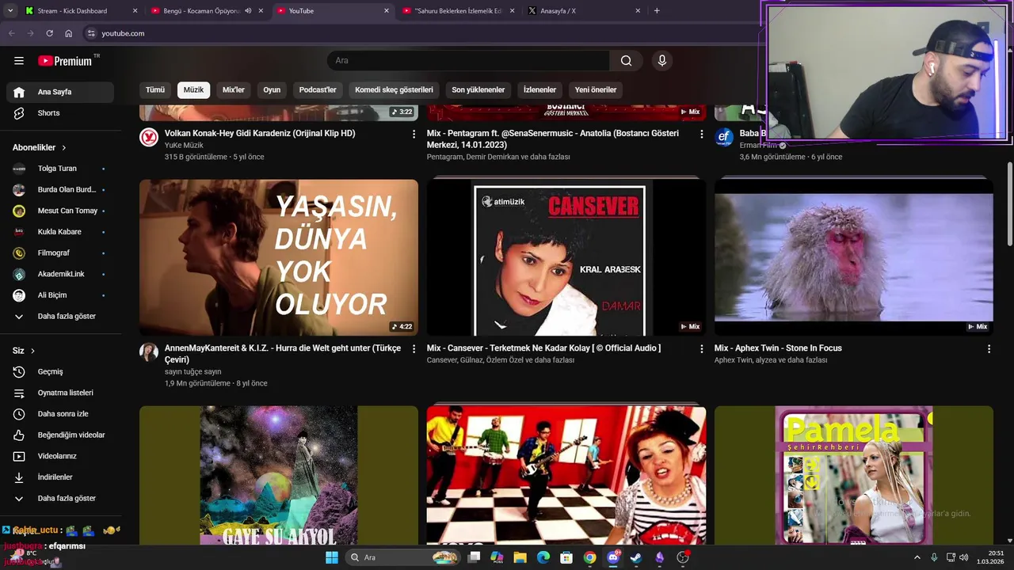Open Ana Sayfa in sidebar
The height and width of the screenshot is (570, 1014).
(60, 92)
